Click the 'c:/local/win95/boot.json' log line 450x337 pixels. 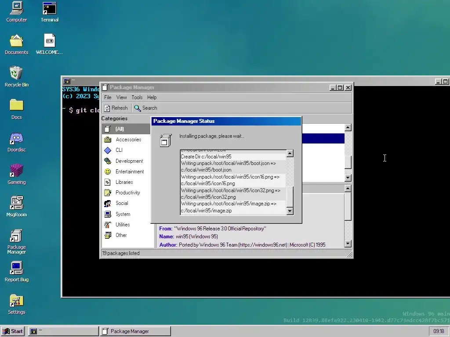pyautogui.click(x=206, y=170)
